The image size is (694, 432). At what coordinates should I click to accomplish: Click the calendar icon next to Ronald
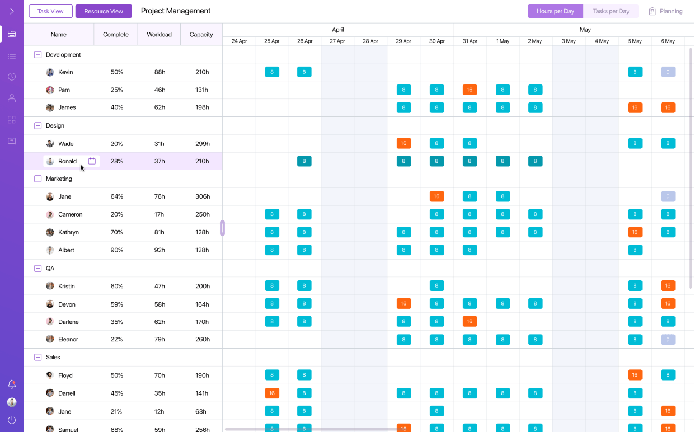pyautogui.click(x=92, y=161)
